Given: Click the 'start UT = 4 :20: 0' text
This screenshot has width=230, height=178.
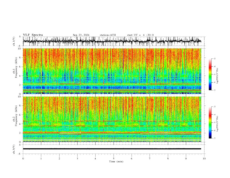Looking at the screenshot, I should [x=140, y=35].
